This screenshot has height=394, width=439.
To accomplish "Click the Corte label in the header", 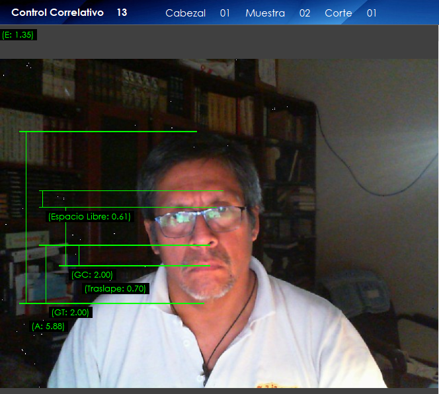I will [x=339, y=13].
